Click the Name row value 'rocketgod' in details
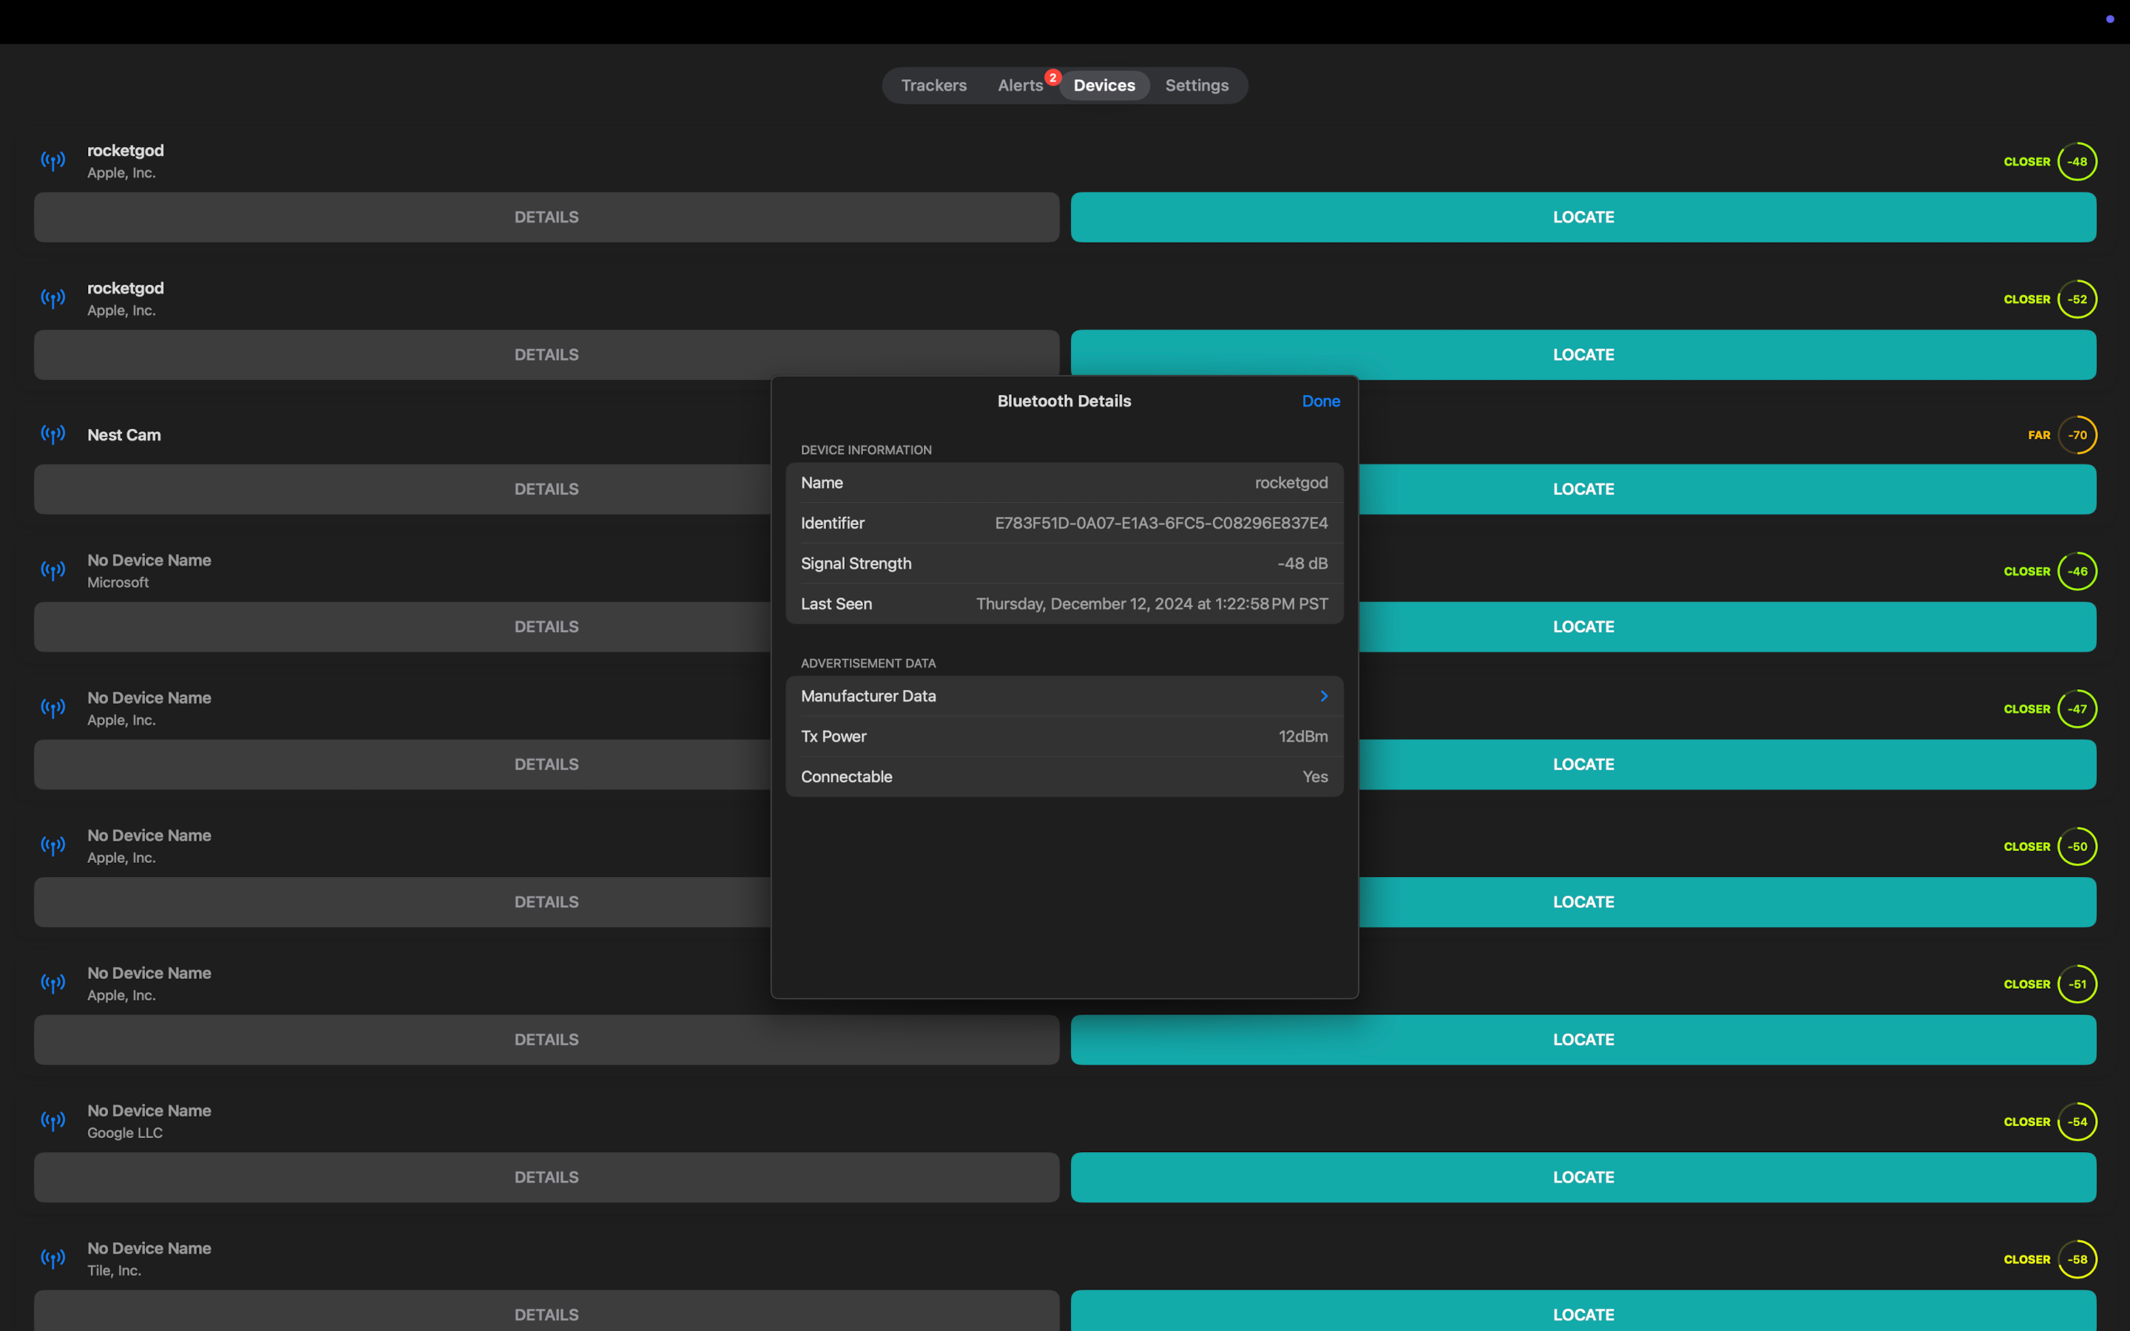The image size is (2130, 1331). click(x=1291, y=484)
